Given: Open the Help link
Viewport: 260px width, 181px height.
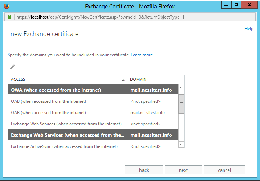Looking at the screenshot, I should point(249,29).
